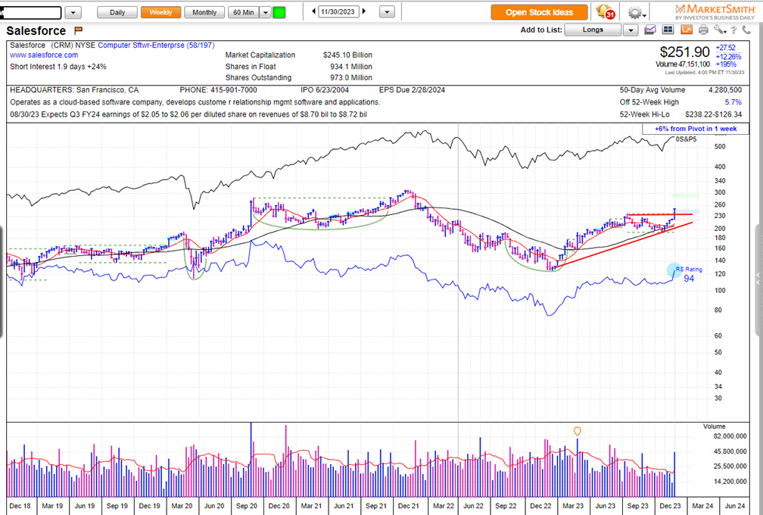Click the PHONE: 415-901-7000 text
The height and width of the screenshot is (515, 763).
click(x=218, y=90)
